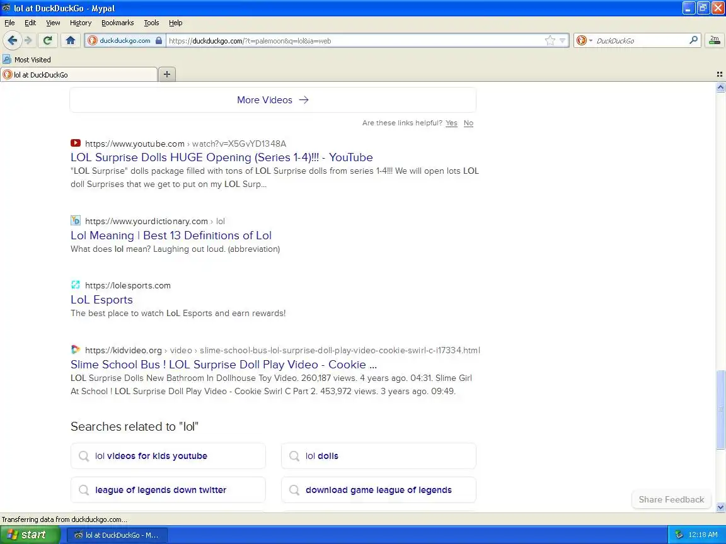Search related 'lol videos for kids youtube'
This screenshot has width=726, height=544.
[x=168, y=456]
